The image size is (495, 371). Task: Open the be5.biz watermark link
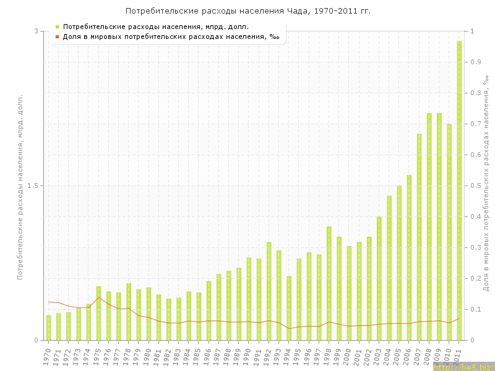coord(463,367)
